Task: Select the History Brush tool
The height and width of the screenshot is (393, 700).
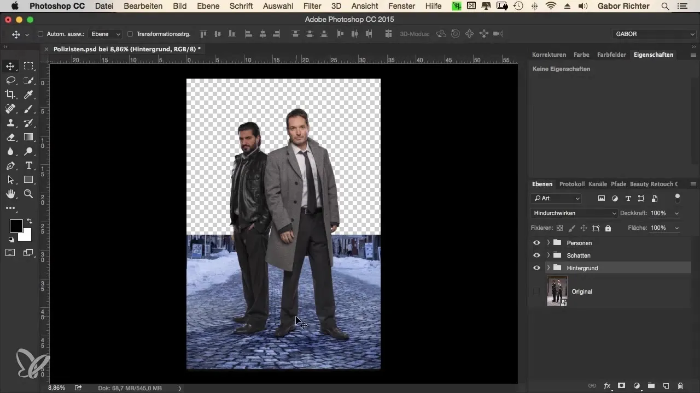Action: click(x=28, y=123)
